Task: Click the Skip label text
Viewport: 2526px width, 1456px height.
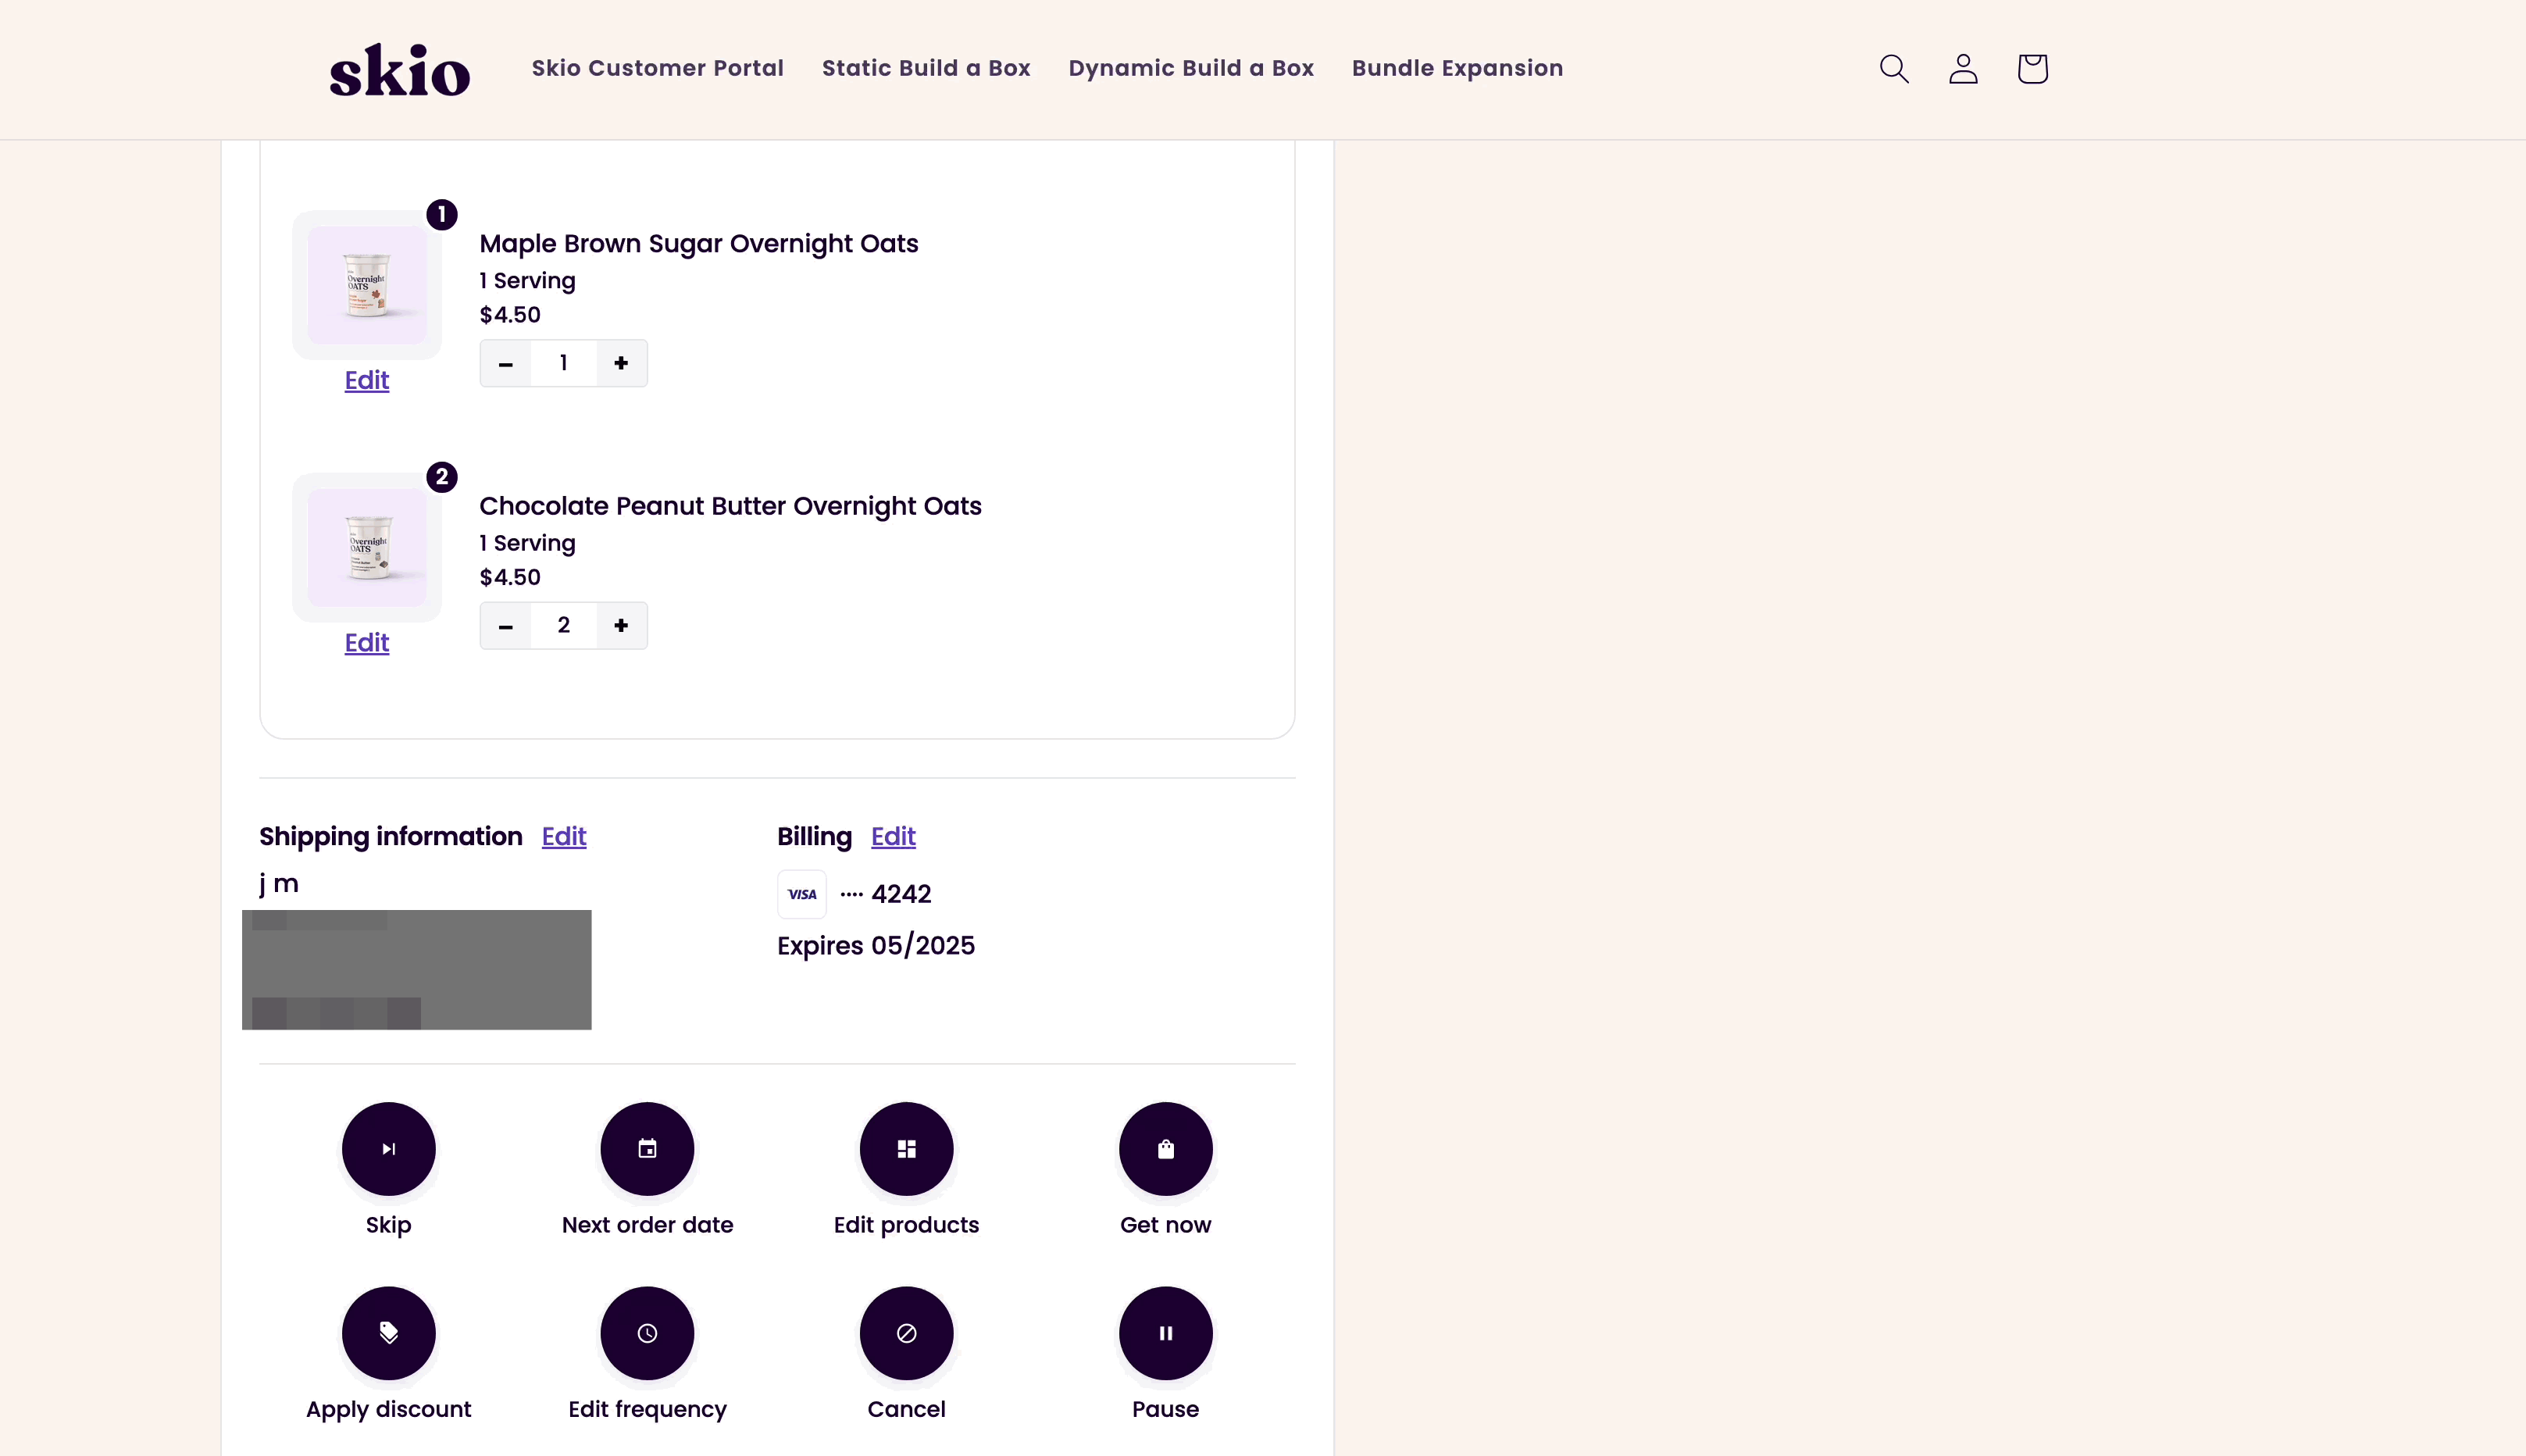Action: (388, 1226)
